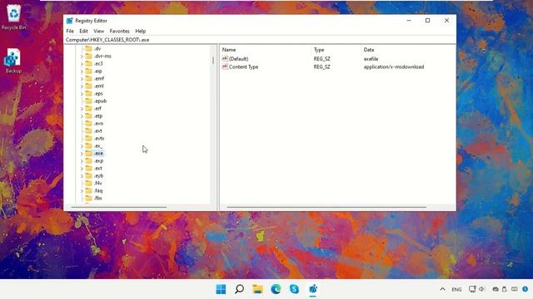Show hidden system tray icons

pyautogui.click(x=442, y=289)
